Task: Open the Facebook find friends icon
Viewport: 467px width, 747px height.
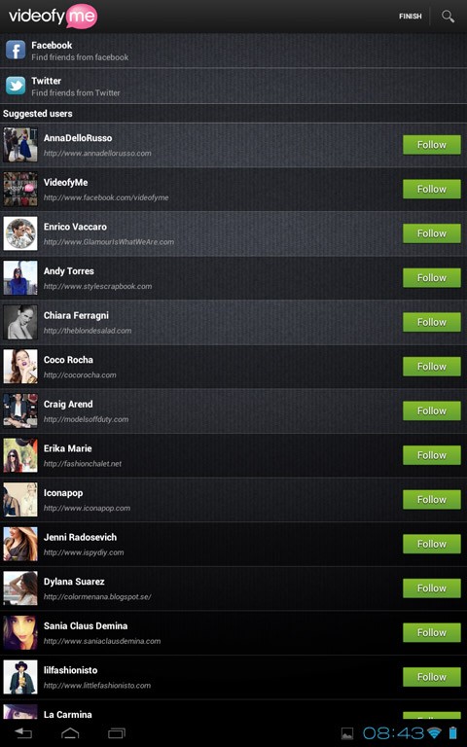Action: [16, 50]
